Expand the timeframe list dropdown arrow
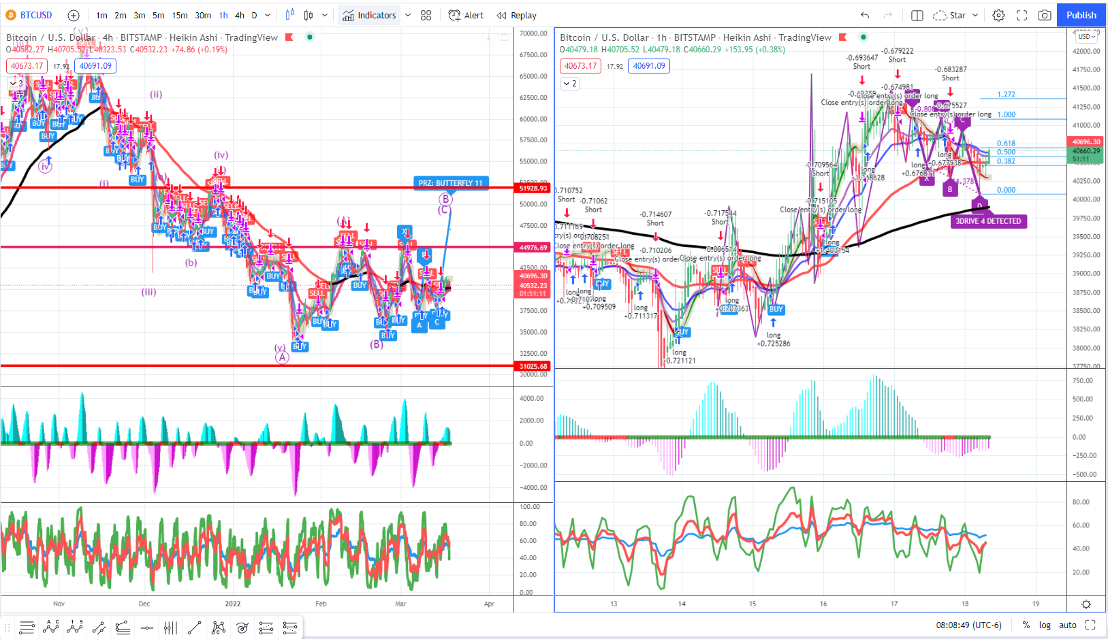 point(268,15)
